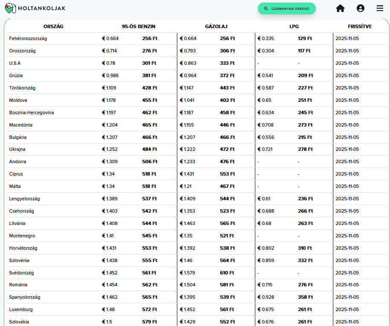Click the U.S.A country name
390x326 pixels.
15,63
